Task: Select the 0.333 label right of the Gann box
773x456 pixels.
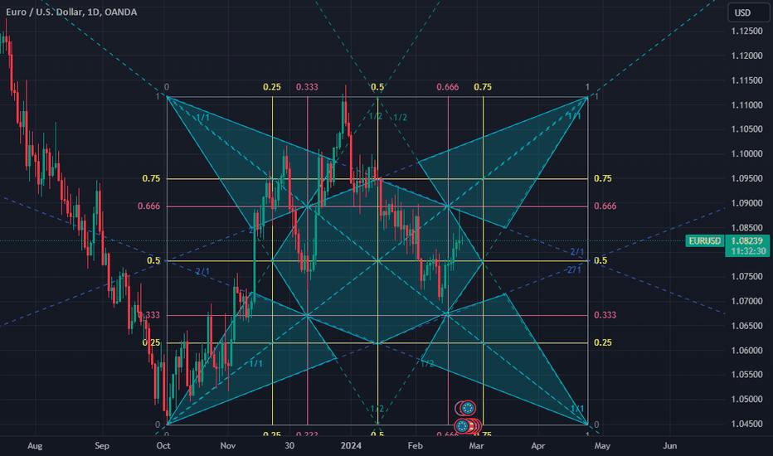Action: 605,315
